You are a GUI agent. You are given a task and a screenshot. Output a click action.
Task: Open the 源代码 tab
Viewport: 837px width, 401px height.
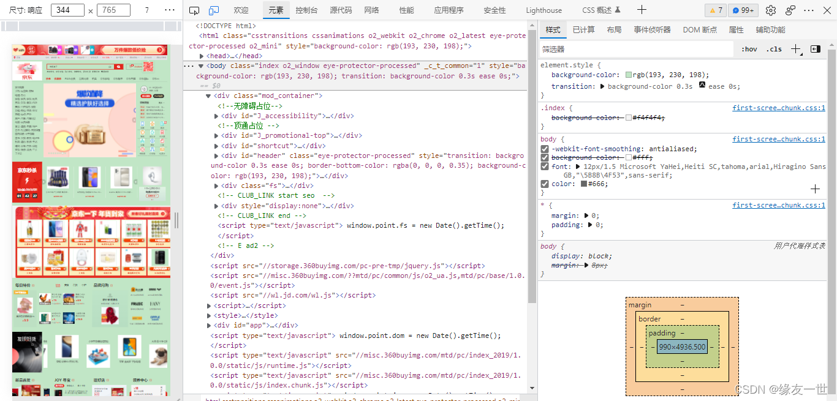(341, 10)
